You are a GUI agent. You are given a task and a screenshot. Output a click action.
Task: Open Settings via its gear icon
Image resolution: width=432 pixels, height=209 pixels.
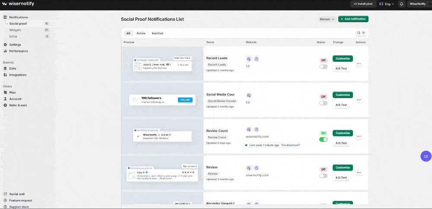[5, 44]
